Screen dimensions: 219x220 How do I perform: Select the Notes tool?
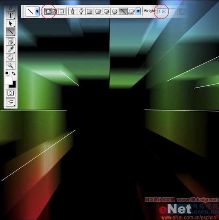pyautogui.click(x=11, y=41)
